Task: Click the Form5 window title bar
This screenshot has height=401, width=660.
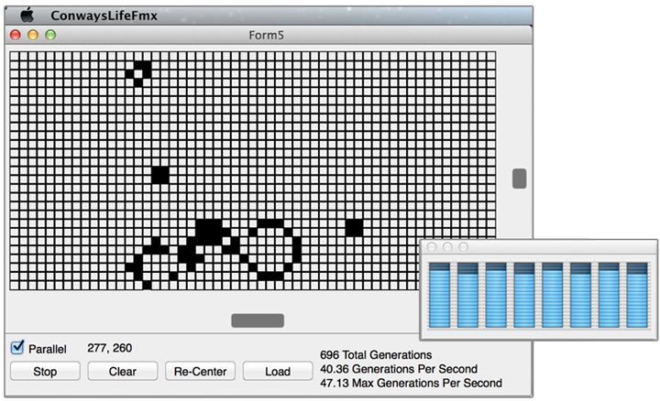Action: (269, 35)
